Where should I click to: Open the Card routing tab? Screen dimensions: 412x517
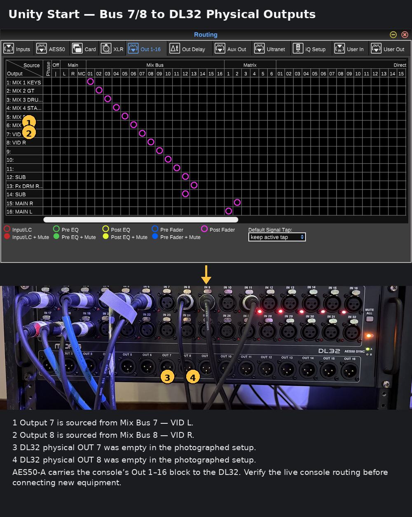(x=84, y=49)
